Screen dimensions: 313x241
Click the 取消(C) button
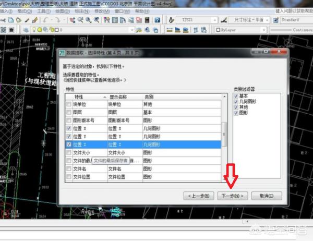point(267,196)
